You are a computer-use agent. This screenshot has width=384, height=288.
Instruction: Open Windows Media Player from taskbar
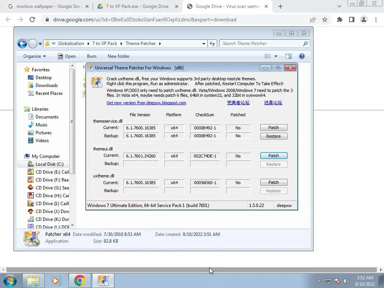coord(56,280)
